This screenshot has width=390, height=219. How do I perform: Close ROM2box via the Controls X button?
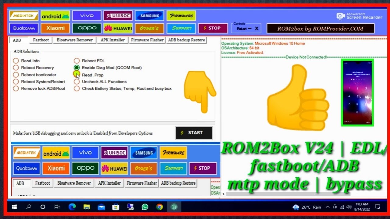(257, 29)
